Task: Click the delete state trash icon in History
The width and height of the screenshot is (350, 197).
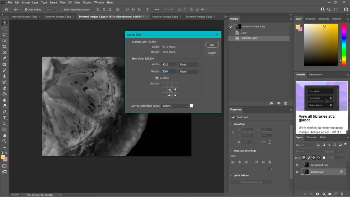Action: (x=286, y=103)
